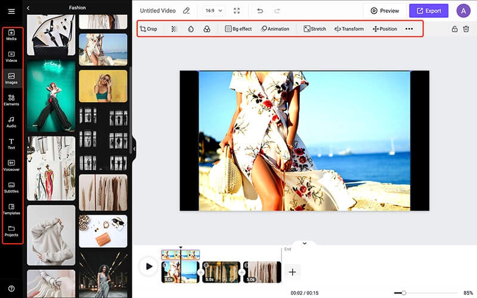Pick the floral dress beach thumbnail
The height and width of the screenshot is (298, 477).
tap(103, 49)
